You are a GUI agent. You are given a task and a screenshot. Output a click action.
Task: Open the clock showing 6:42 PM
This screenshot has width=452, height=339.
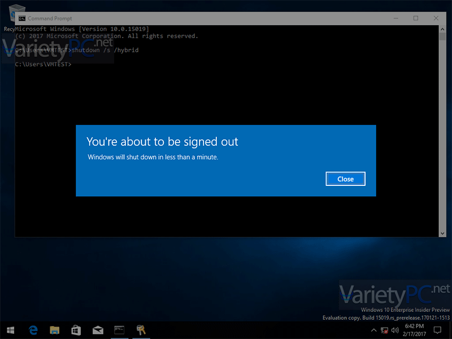tap(414, 330)
